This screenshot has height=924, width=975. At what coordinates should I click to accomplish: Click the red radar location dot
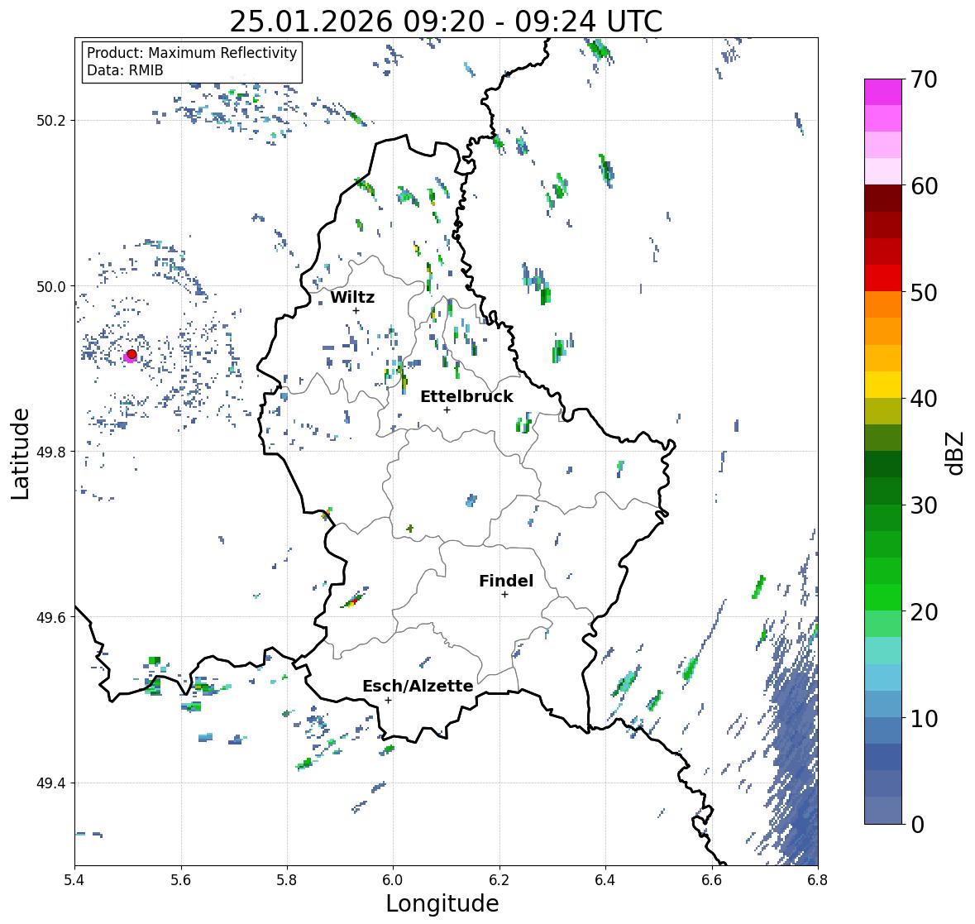pyautogui.click(x=131, y=354)
